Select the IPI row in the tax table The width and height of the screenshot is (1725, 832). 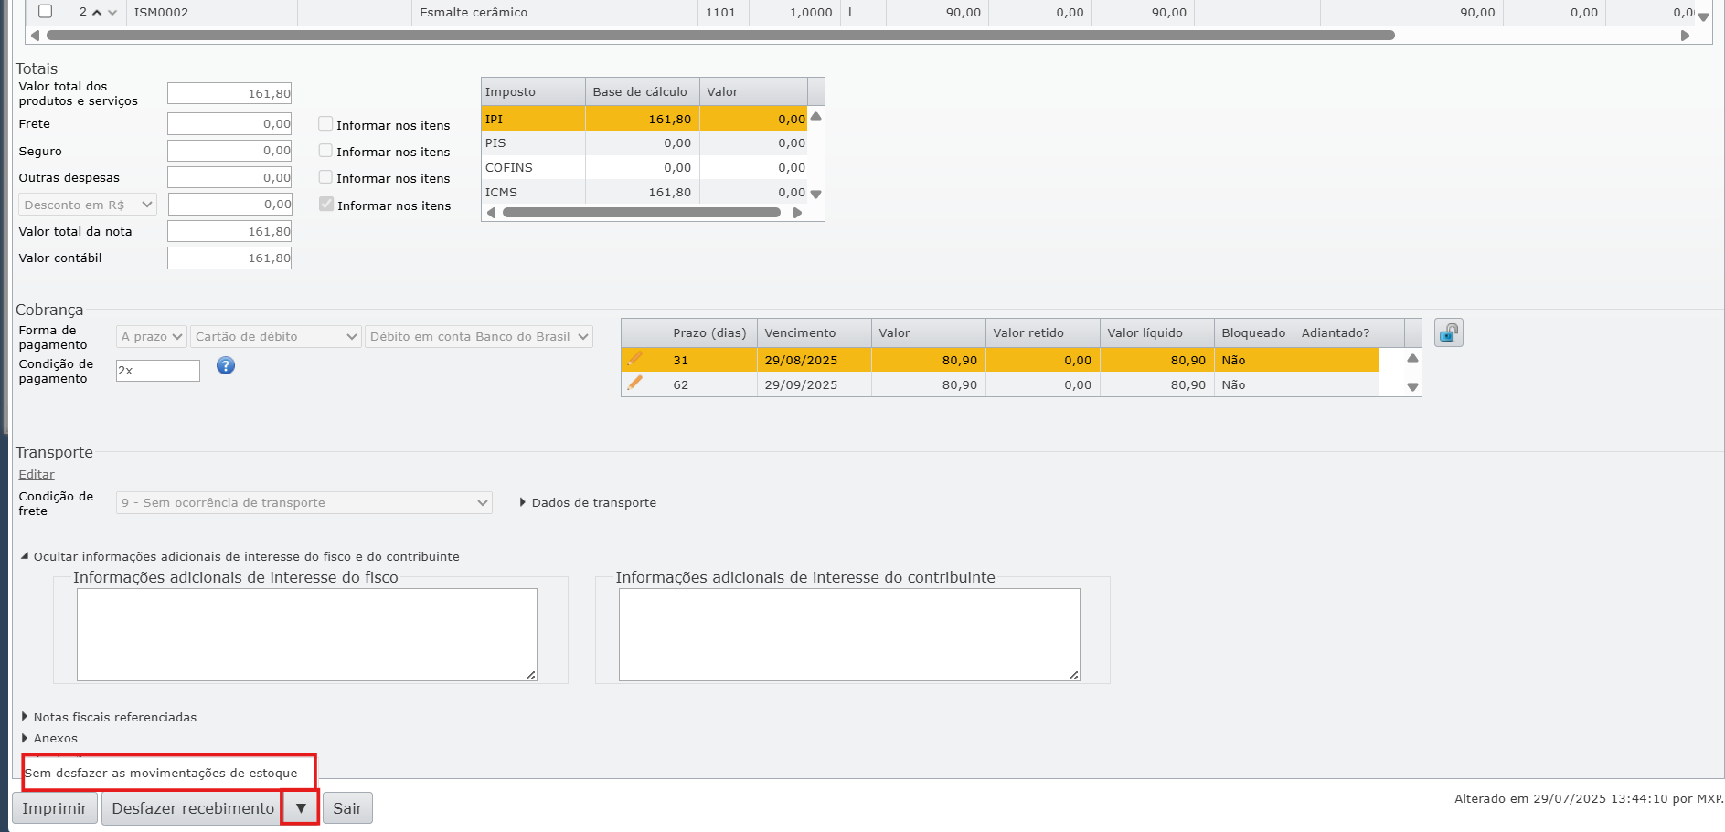click(644, 119)
